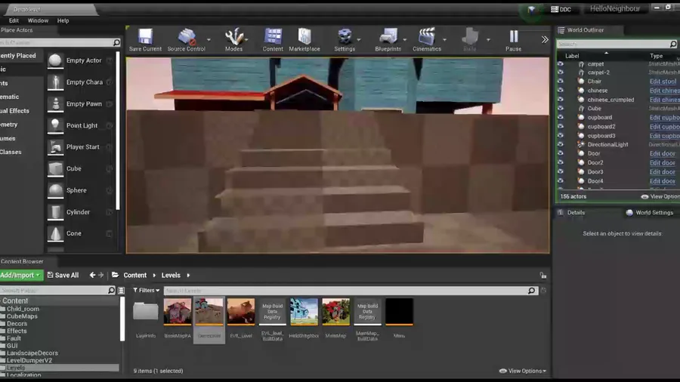Select the Empty Actor icon
This screenshot has height=382, width=680.
55,60
